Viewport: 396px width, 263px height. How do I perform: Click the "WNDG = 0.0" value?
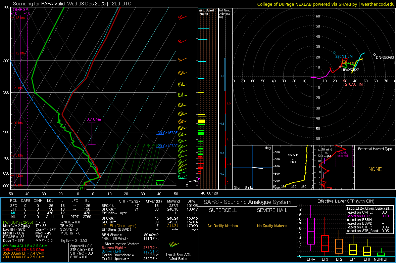(x=70, y=222)
